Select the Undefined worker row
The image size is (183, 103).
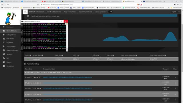coord(101,59)
